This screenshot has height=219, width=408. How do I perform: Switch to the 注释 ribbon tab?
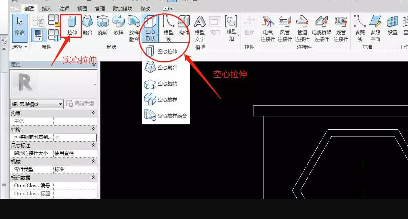[x=64, y=8]
